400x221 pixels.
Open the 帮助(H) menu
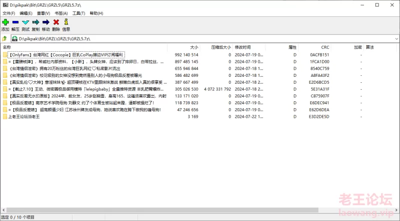click(x=96, y=13)
